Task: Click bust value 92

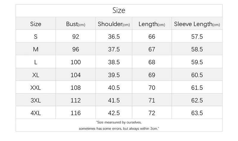Action: coord(76,37)
